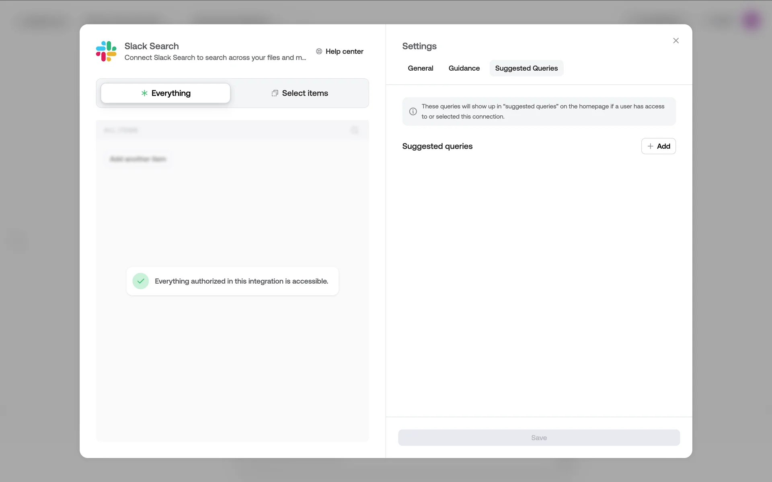Tick the blurred checkbox in All Items header
Viewport: 772px width, 482px height.
[355, 130]
